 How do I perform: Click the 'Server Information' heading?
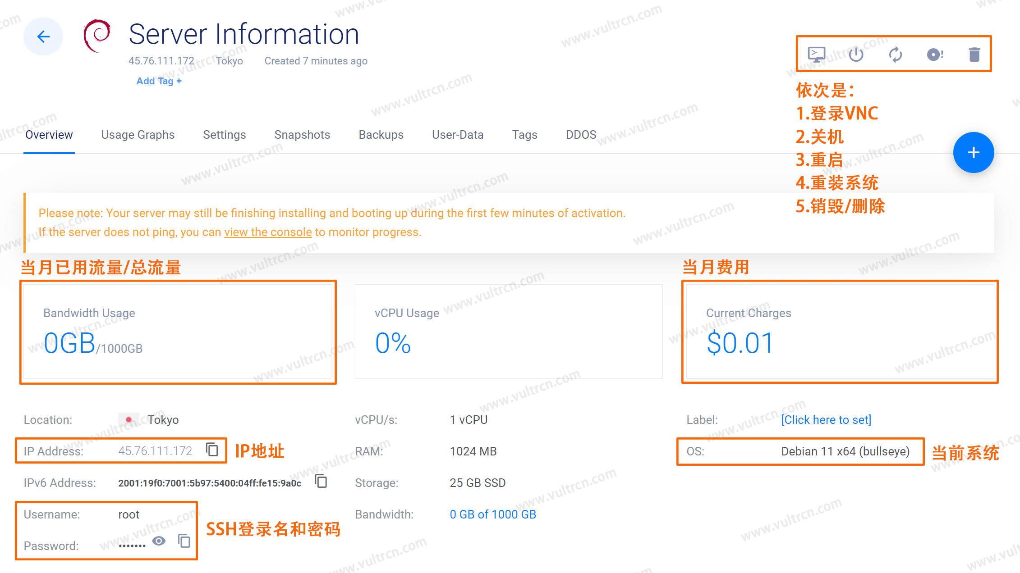[244, 34]
